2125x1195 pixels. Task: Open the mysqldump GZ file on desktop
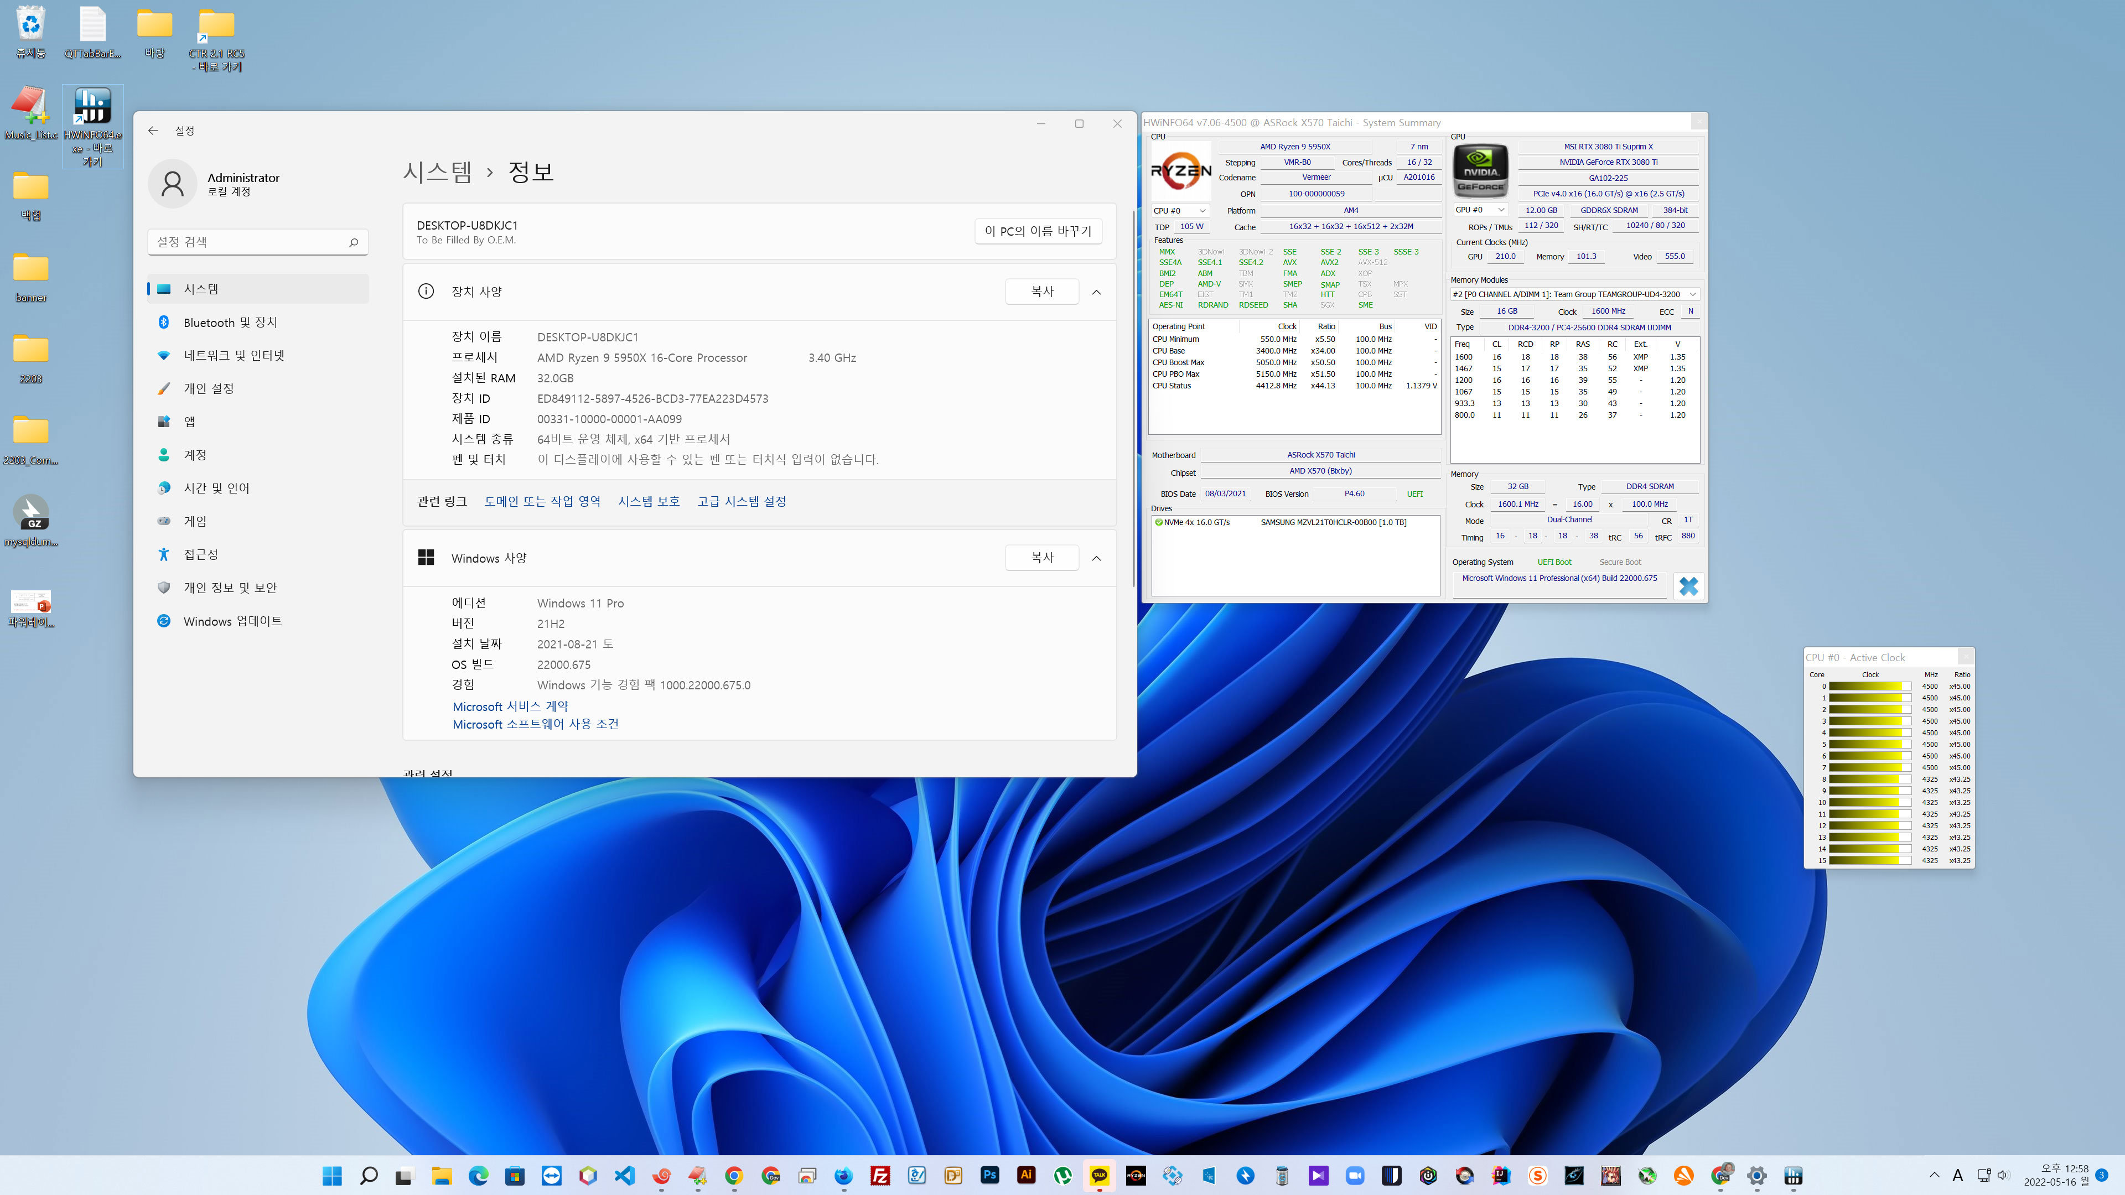[30, 521]
